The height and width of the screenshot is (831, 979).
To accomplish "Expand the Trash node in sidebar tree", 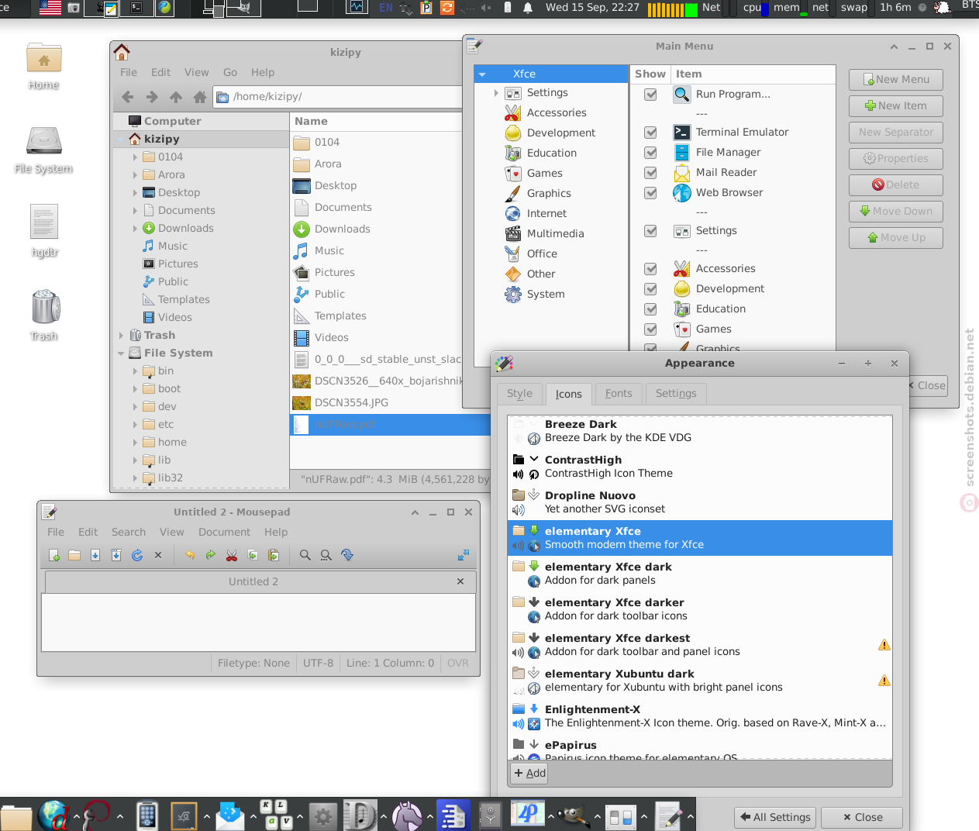I will [x=121, y=336].
